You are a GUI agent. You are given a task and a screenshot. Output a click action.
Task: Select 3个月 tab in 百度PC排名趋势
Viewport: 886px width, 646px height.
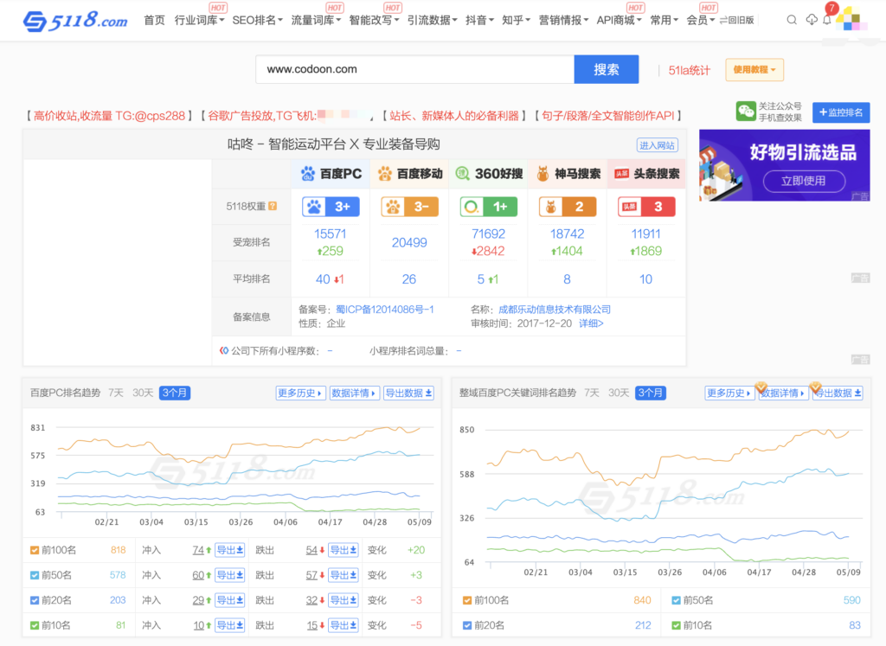pos(175,393)
